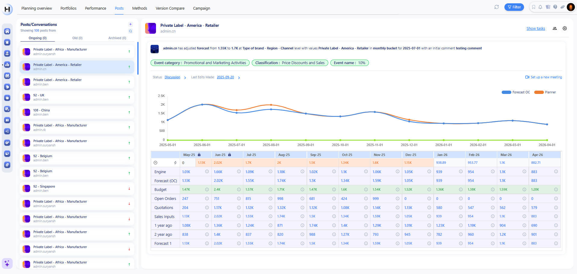Click the participants icon beside Show tasks
The height and width of the screenshot is (274, 577).
(x=555, y=28)
